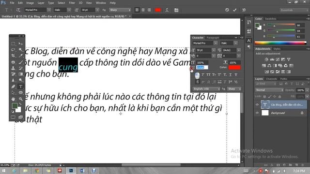Viewport: 310px width, 174px height.
Task: Select the Zoom tool next to Hand tool
Action: click(x=20, y=99)
